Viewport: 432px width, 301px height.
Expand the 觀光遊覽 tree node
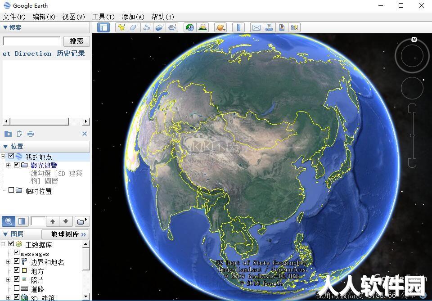click(8, 165)
